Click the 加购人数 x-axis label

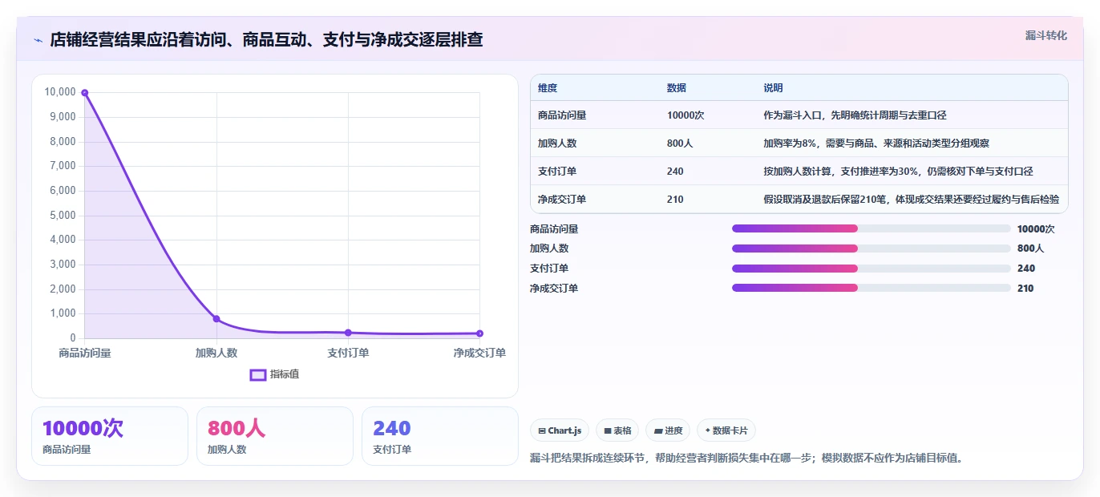click(x=216, y=353)
